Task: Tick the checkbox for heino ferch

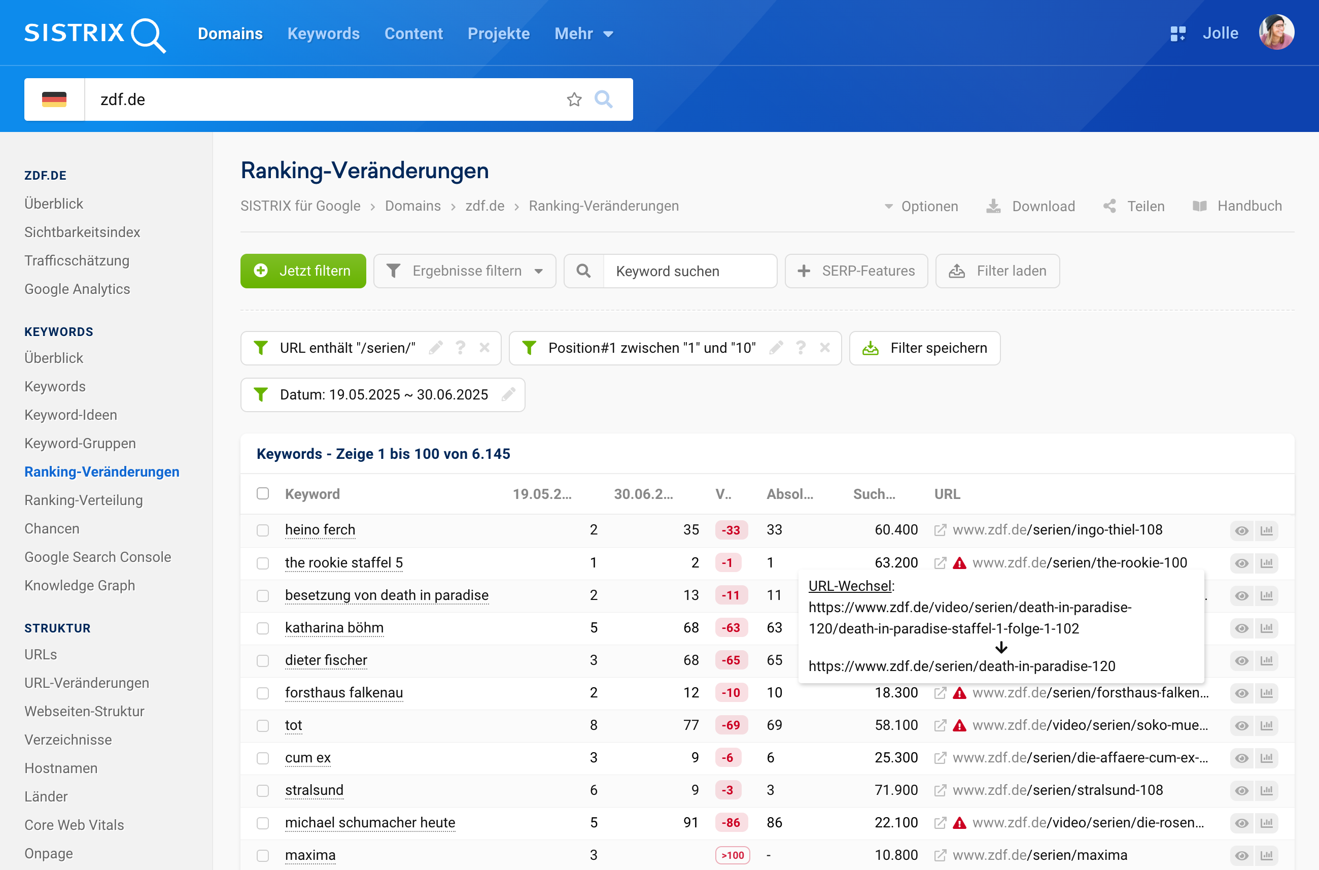Action: click(x=263, y=530)
